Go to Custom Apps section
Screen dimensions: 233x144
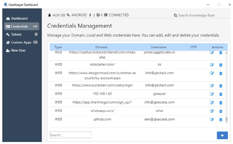point(21,42)
